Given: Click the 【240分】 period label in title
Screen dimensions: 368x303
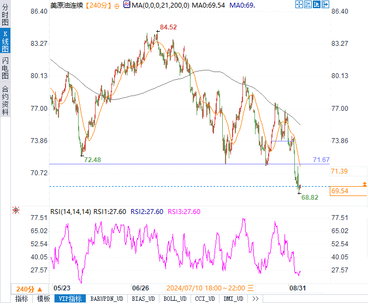Looking at the screenshot, I should point(99,5).
